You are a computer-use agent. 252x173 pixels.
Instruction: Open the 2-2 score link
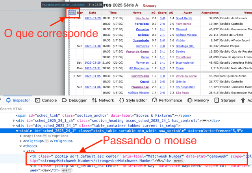coord(162,68)
